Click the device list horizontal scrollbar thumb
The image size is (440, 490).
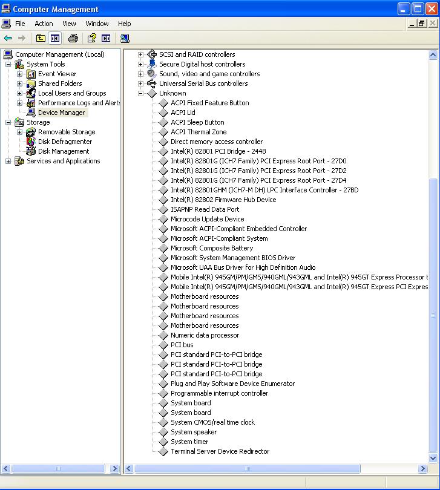(x=248, y=468)
